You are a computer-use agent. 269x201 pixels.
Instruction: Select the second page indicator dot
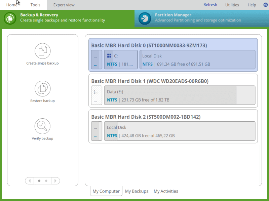point(46,181)
